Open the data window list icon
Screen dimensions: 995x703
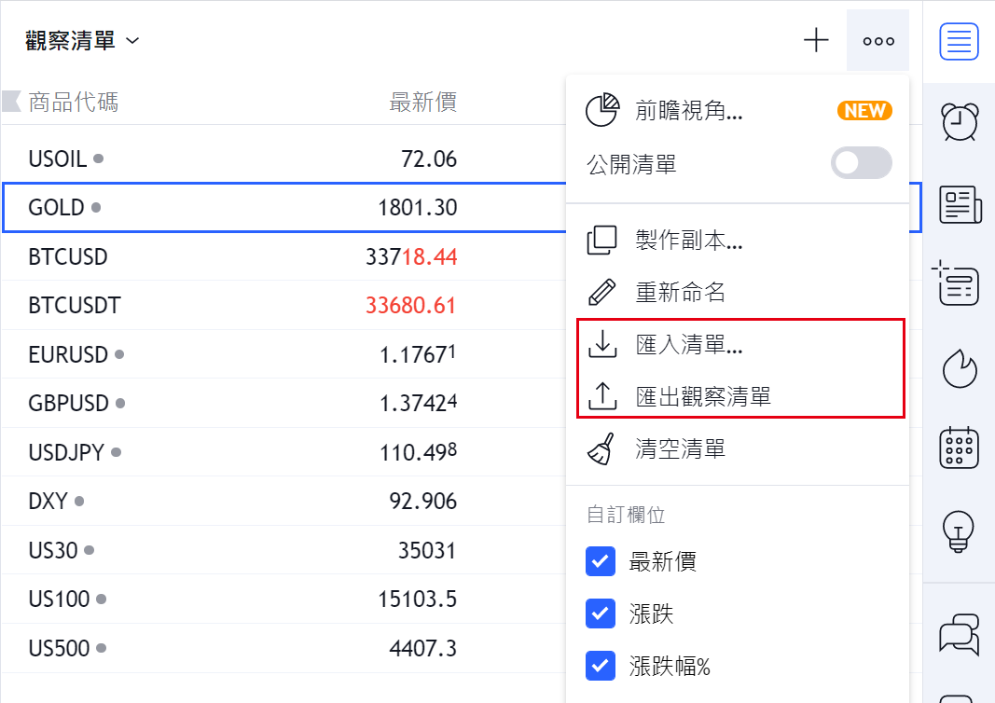click(x=956, y=283)
